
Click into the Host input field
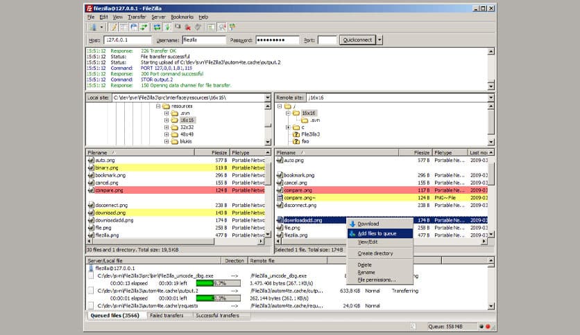[128, 40]
